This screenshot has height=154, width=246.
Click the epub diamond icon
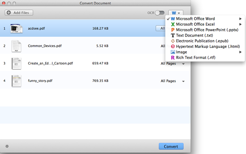pos(173,41)
